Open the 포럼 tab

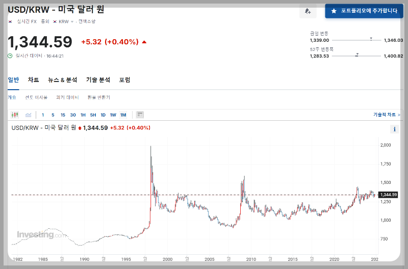click(124, 80)
